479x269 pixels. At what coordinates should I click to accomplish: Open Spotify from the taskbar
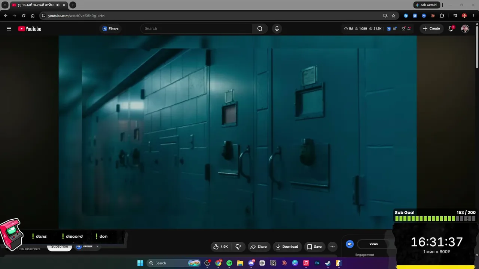click(x=229, y=263)
